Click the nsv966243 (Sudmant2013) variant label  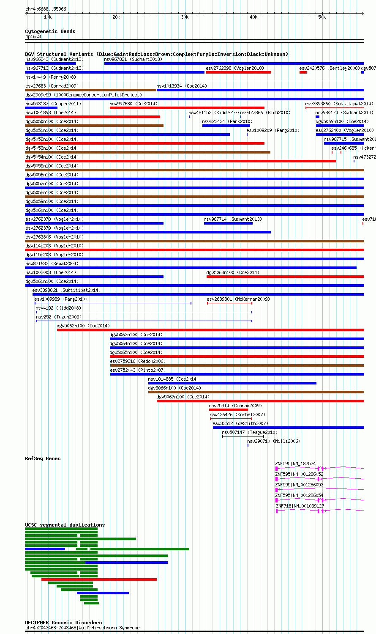[54, 59]
